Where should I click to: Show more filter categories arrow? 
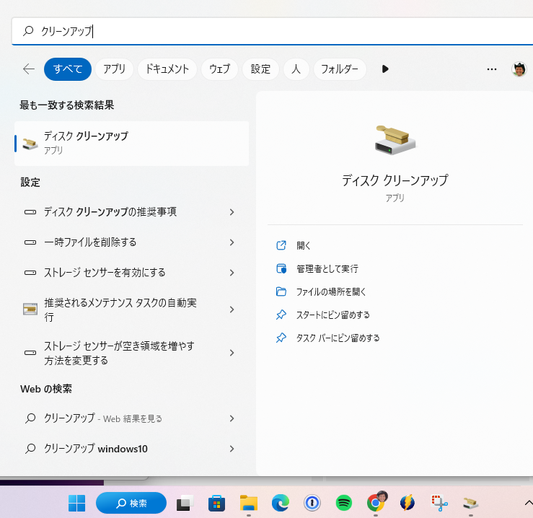(385, 69)
